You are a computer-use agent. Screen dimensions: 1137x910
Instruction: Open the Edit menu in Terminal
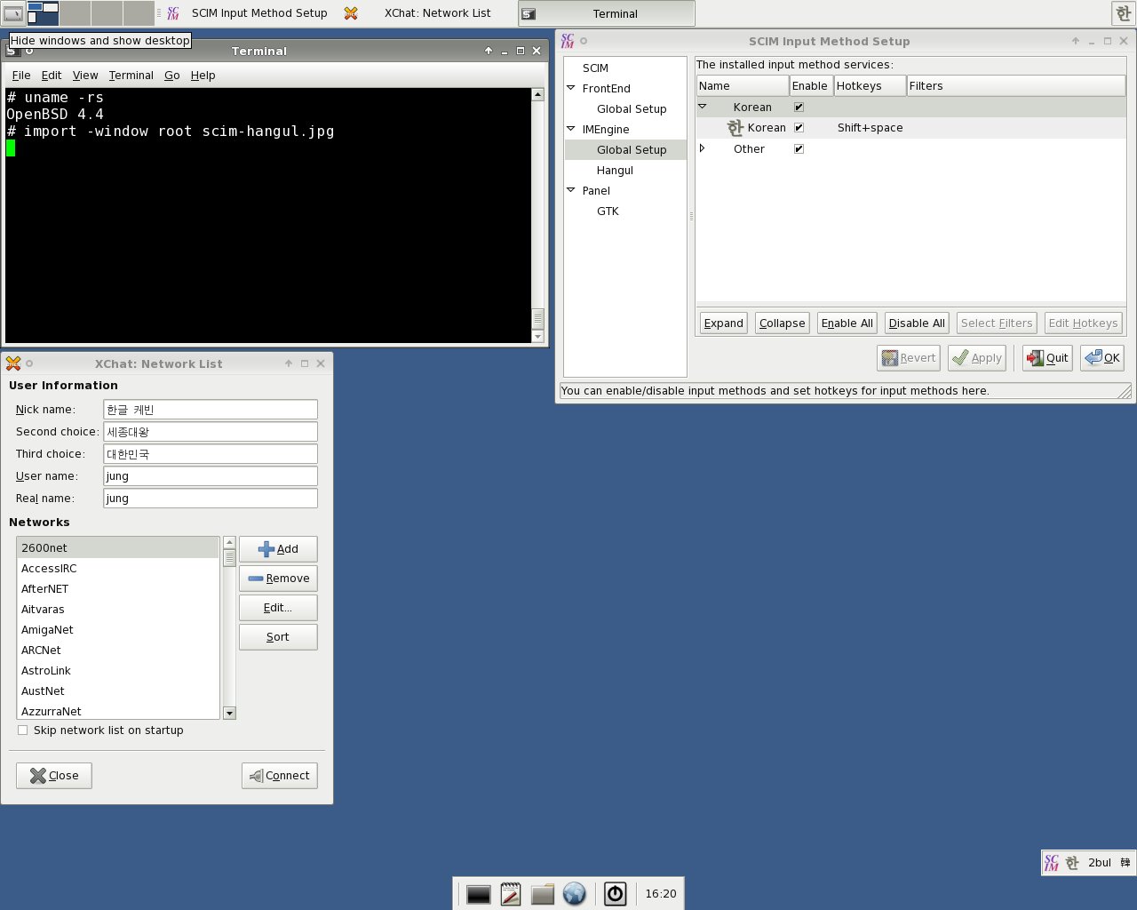click(x=52, y=76)
